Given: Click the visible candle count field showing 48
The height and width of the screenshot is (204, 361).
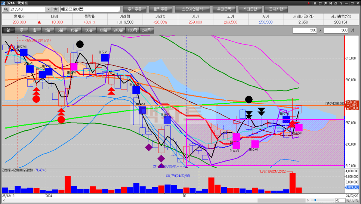Looking at the screenshot, I should tap(340, 200).
